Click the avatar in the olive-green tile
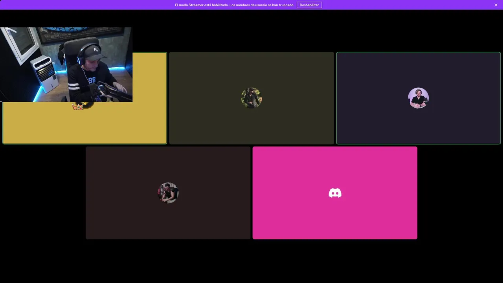Image resolution: width=503 pixels, height=283 pixels. tap(251, 98)
